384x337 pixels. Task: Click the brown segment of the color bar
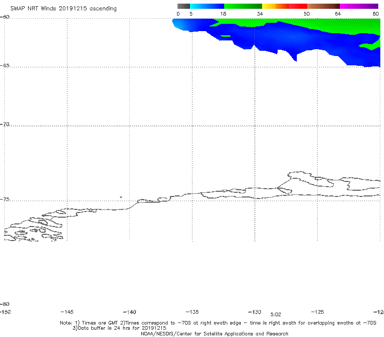pyautogui.click(x=323, y=6)
